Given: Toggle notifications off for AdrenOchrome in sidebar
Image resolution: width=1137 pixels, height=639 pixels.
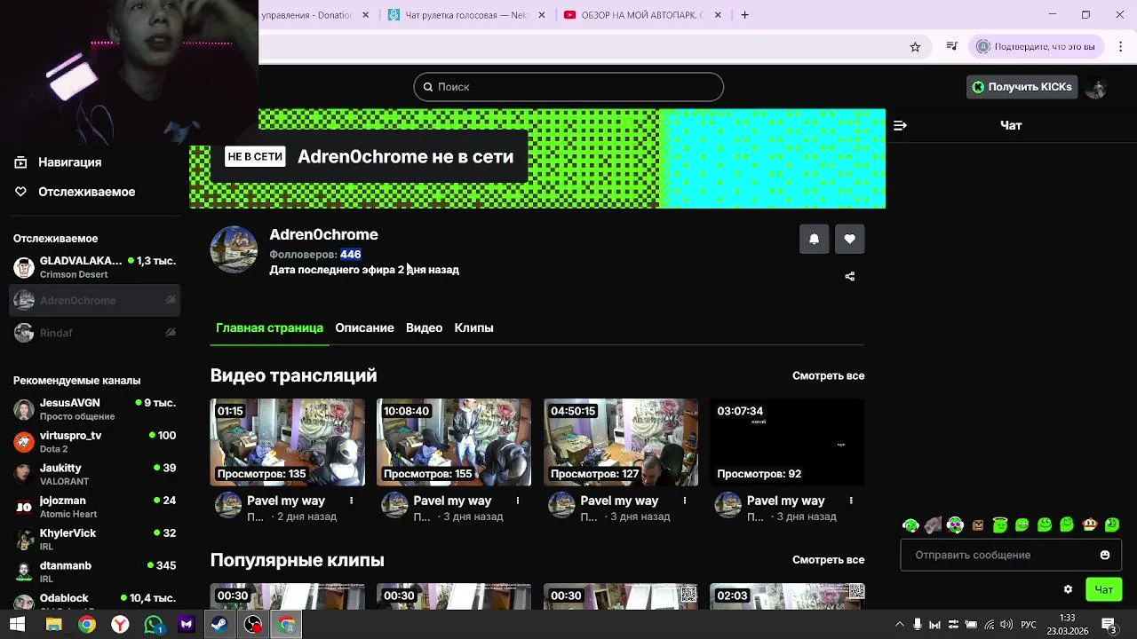Looking at the screenshot, I should 170,300.
